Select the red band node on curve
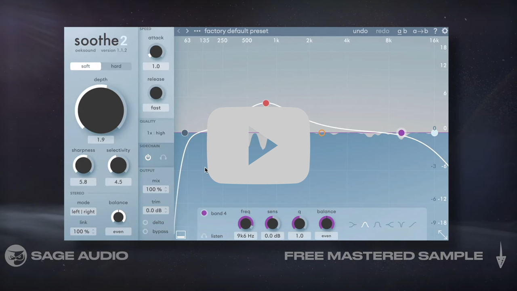Screen dimensions: 517x291 click(x=266, y=103)
